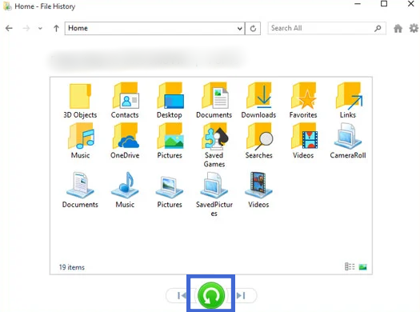Click the 19 items status text

(x=72, y=267)
